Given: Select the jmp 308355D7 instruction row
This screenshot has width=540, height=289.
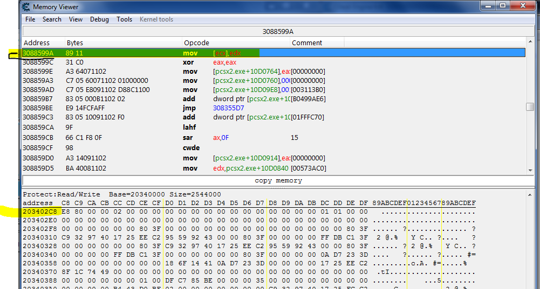Looking at the screenshot, I should tap(162, 108).
